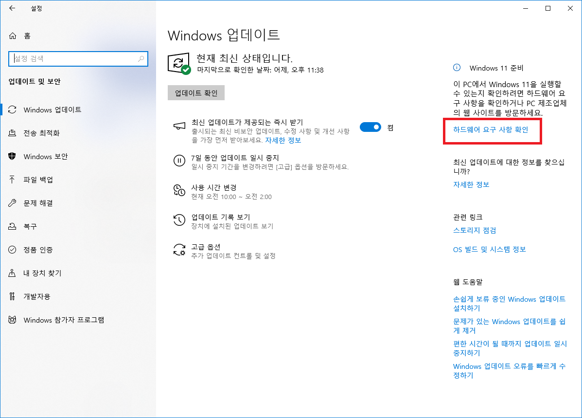Focus the 설정 검색 input field
582x418 pixels.
coord(78,59)
